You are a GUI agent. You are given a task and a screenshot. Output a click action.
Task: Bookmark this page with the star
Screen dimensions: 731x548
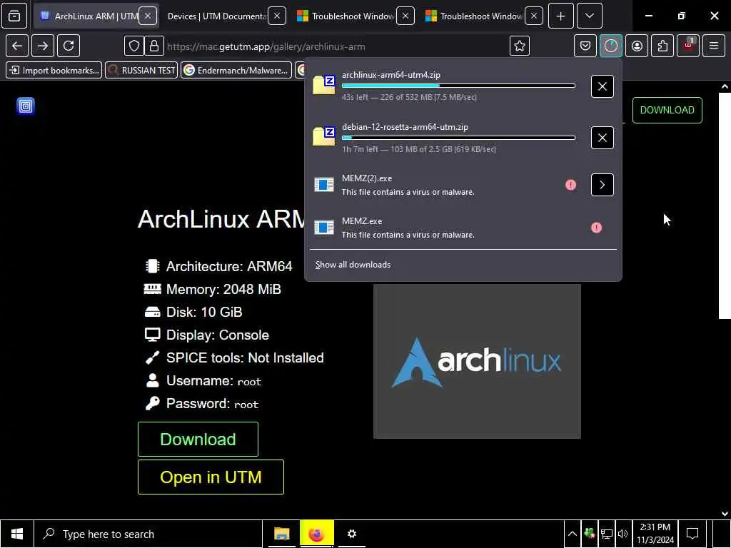pyautogui.click(x=520, y=46)
